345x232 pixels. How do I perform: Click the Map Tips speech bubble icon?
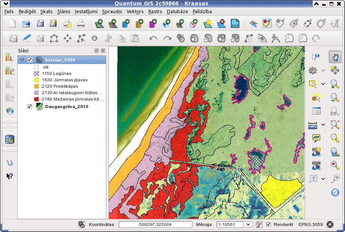coord(316,138)
